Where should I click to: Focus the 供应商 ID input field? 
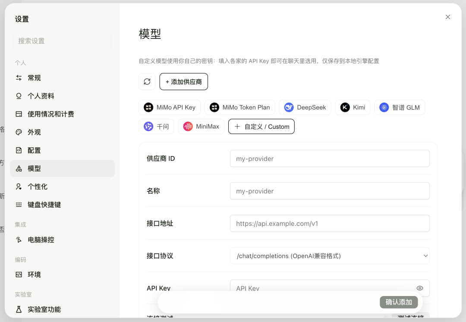coord(330,159)
